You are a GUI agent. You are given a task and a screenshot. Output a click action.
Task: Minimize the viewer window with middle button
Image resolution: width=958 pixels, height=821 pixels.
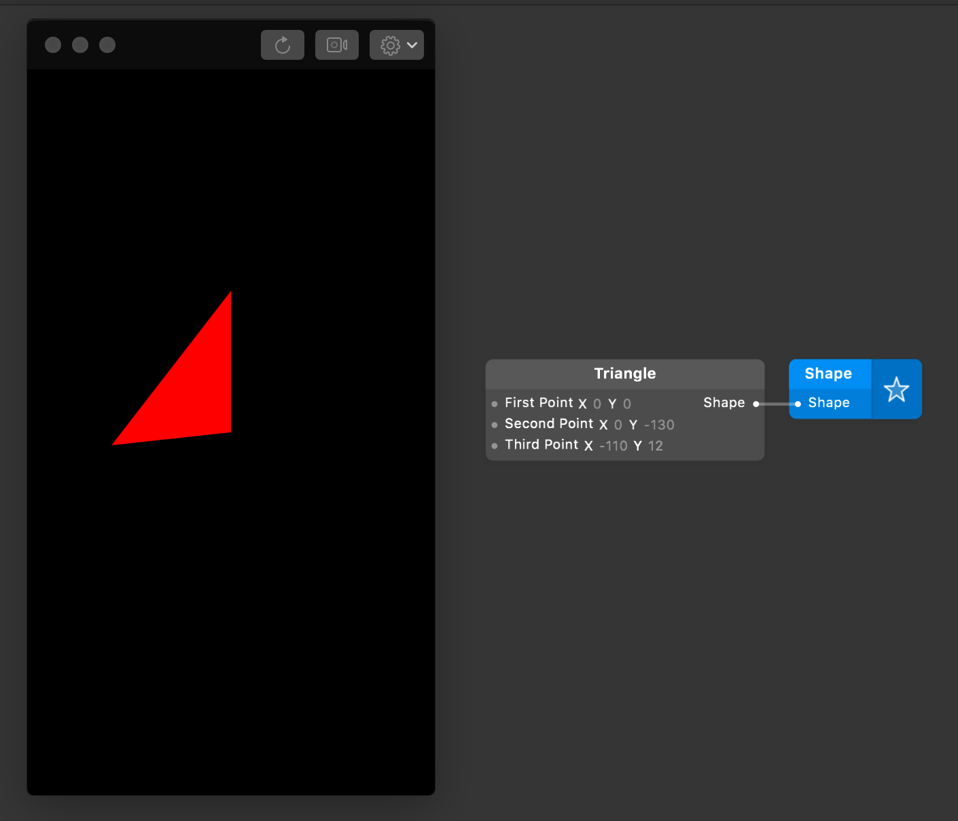[80, 45]
